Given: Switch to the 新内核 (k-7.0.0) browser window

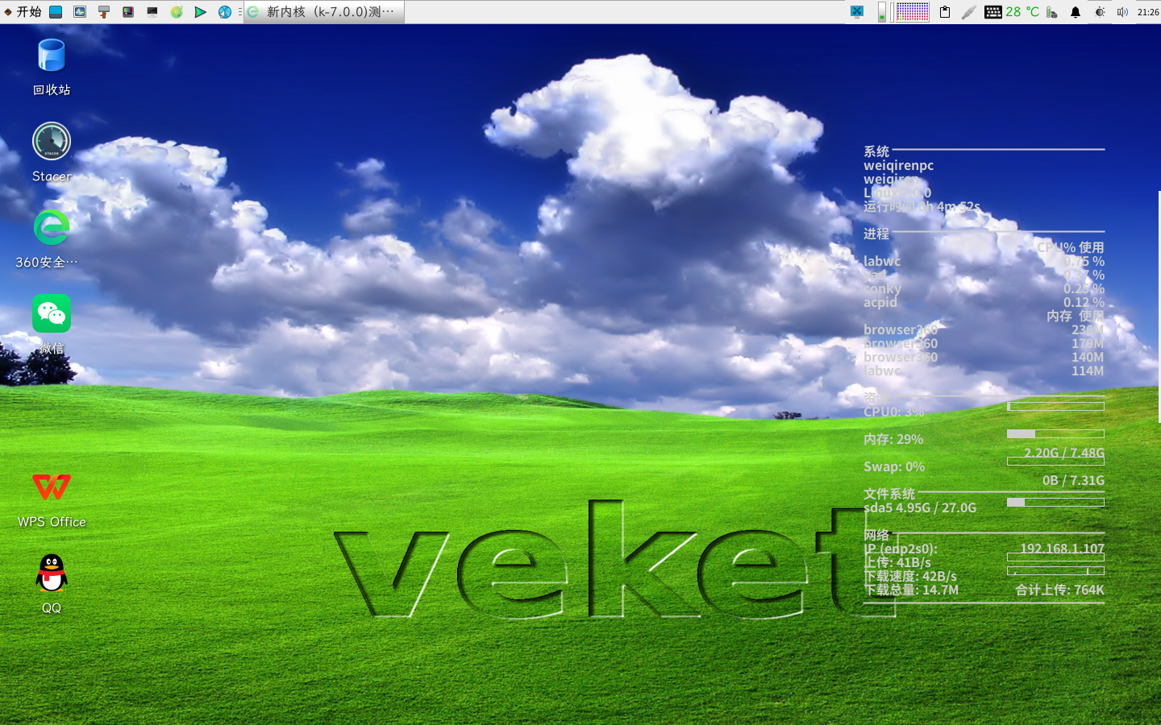Looking at the screenshot, I should (x=322, y=12).
